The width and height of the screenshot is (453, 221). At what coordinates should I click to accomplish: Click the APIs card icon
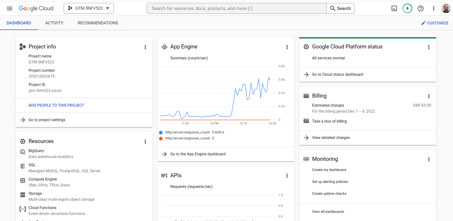tap(164, 175)
